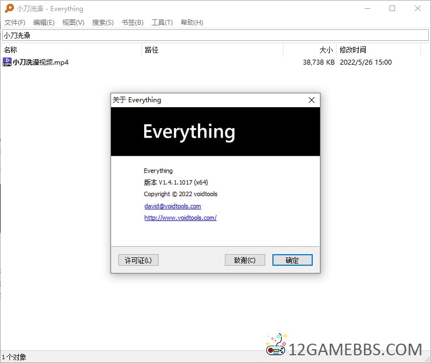Sort results by the 路径 column header
The image size is (431, 363).
[x=212, y=50]
